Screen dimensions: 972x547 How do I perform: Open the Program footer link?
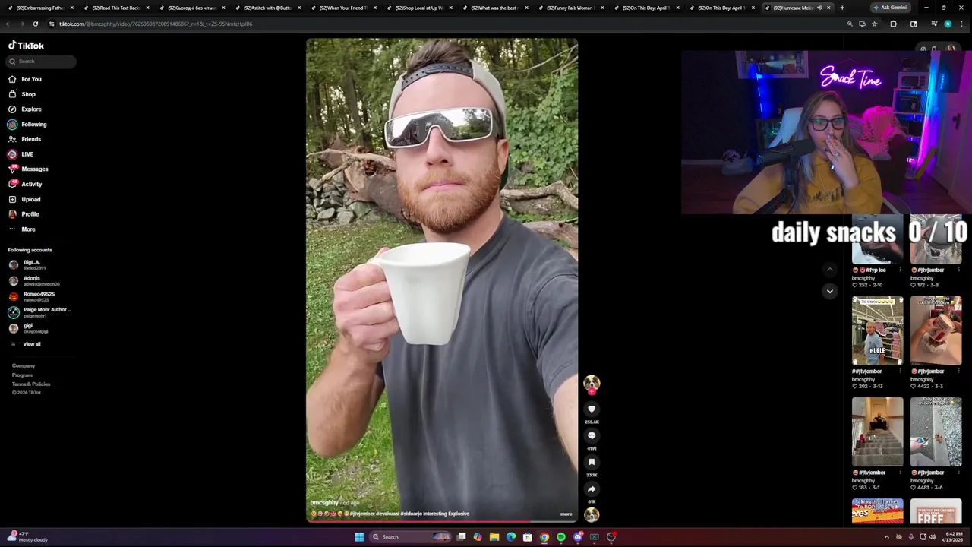point(22,375)
